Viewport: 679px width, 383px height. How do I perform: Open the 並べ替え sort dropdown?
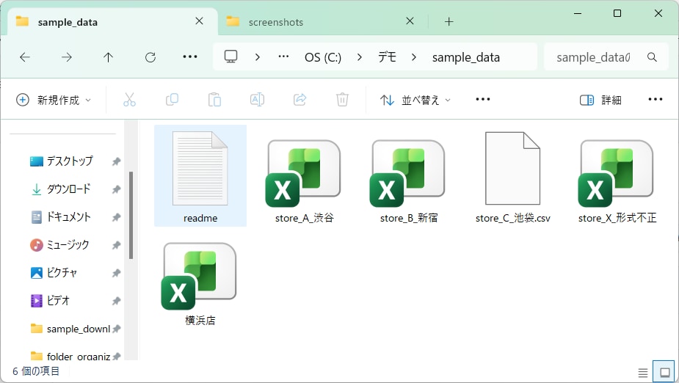(415, 100)
